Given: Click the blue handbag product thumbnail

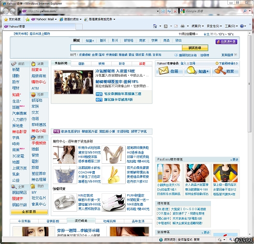Looking at the screenshot, I should [65, 175].
